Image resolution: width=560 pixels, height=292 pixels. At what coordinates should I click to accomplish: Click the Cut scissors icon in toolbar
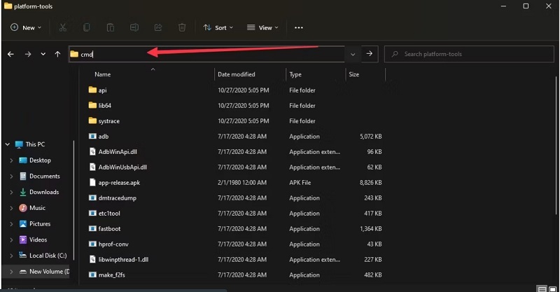[x=63, y=27]
